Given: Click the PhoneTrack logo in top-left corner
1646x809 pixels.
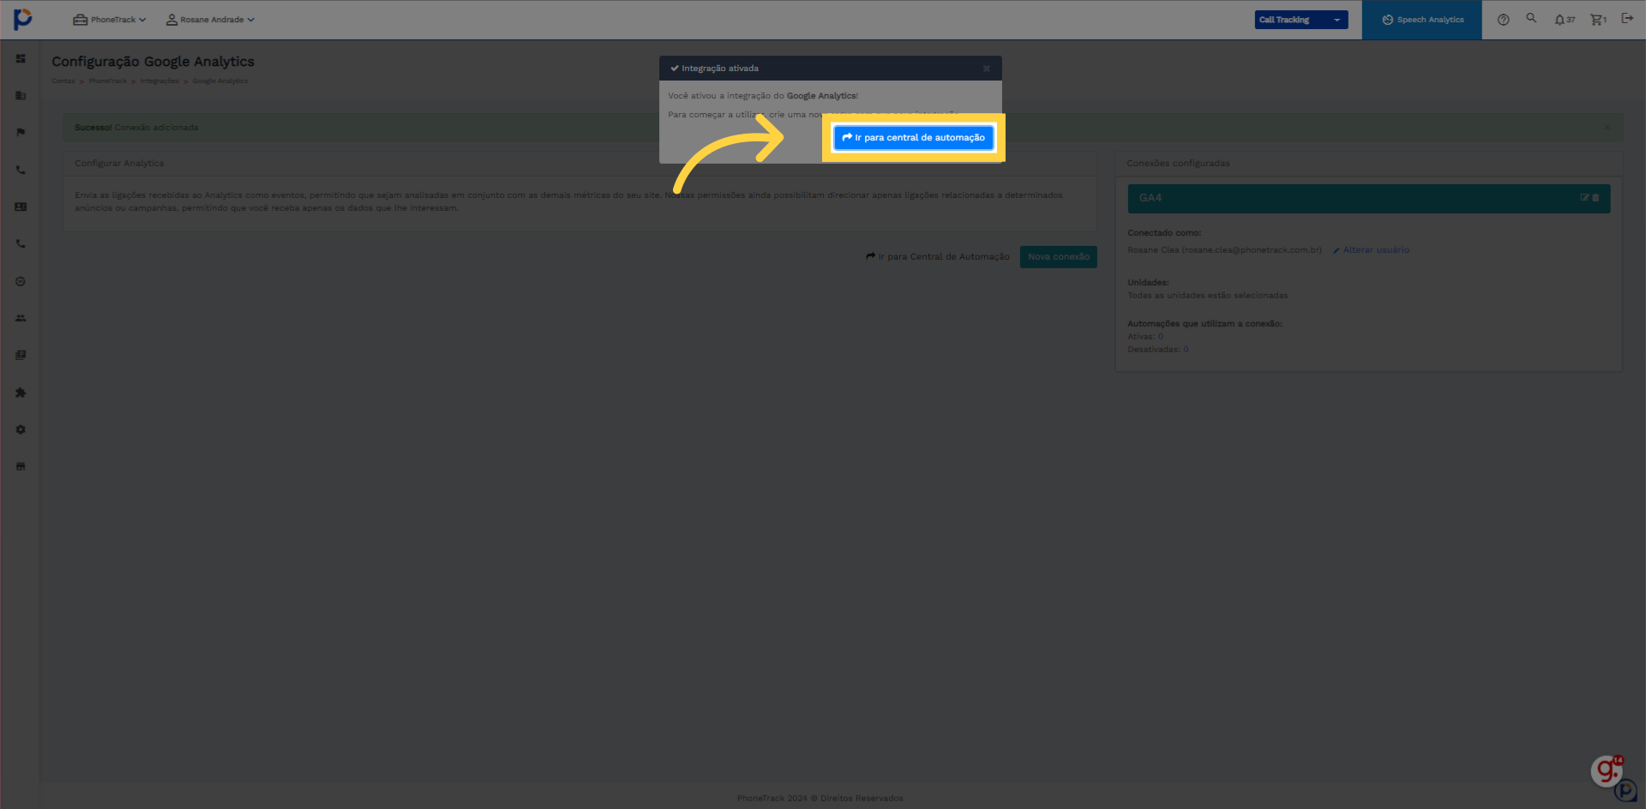Looking at the screenshot, I should [23, 19].
